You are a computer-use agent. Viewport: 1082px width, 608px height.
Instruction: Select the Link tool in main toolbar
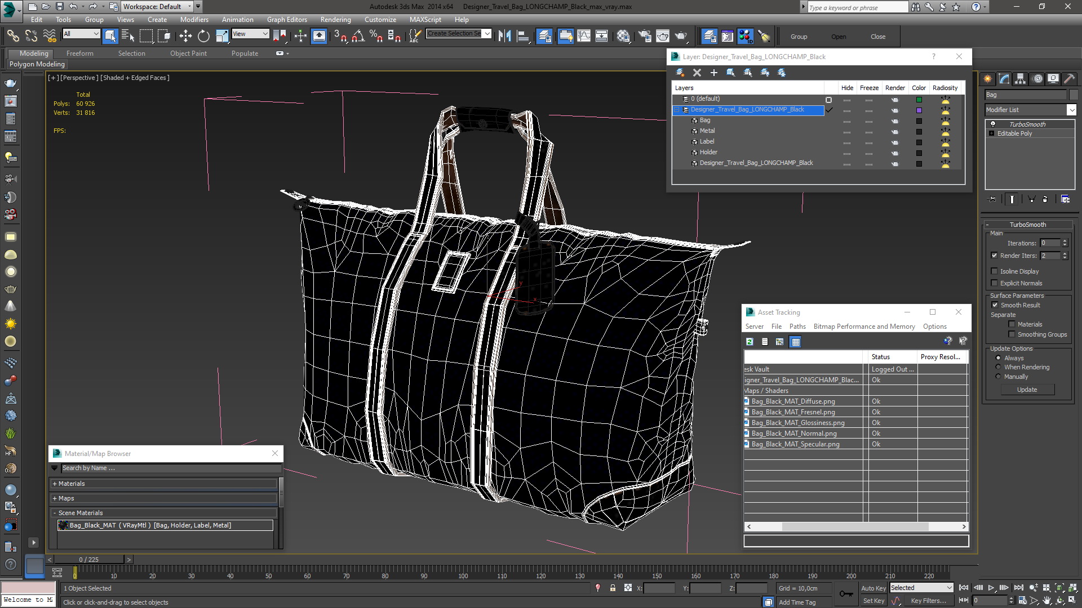click(12, 36)
